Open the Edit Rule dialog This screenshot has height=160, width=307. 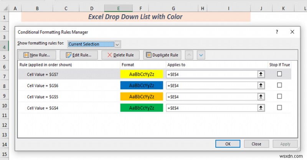tap(79, 55)
